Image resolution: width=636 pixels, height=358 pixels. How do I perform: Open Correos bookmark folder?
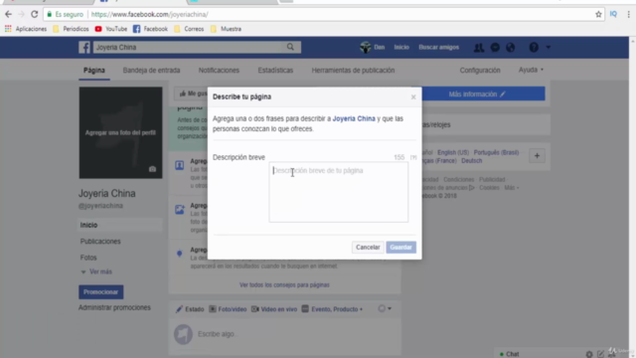click(x=189, y=29)
